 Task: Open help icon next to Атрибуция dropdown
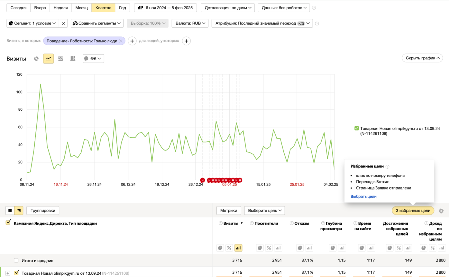click(317, 23)
